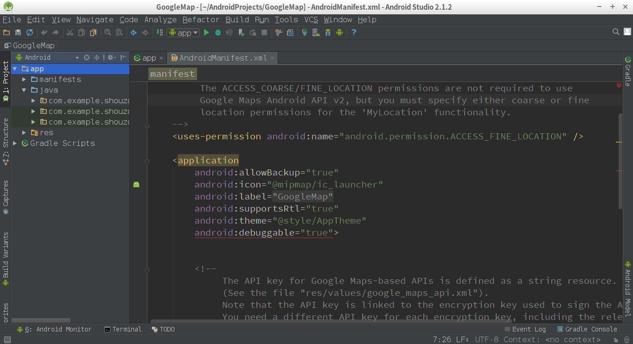Click the Save All toolbar icon
Viewport: 633px width, 344px height.
click(18, 32)
